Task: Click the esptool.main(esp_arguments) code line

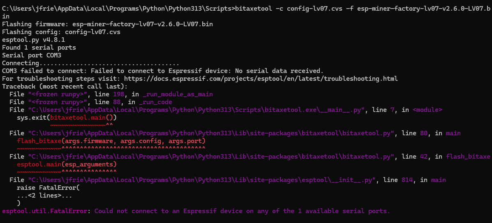Action: pos(67,164)
